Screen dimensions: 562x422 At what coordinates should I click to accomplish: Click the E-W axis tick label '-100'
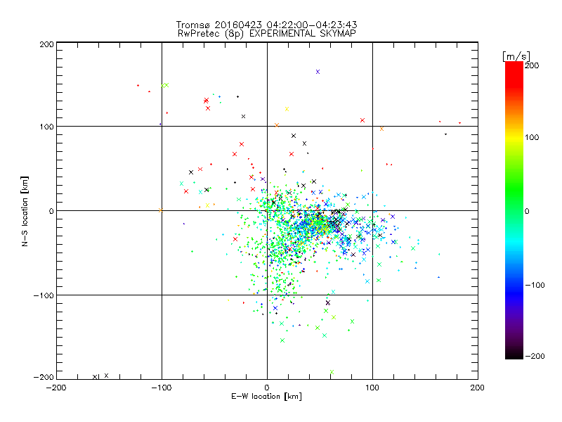(162, 388)
